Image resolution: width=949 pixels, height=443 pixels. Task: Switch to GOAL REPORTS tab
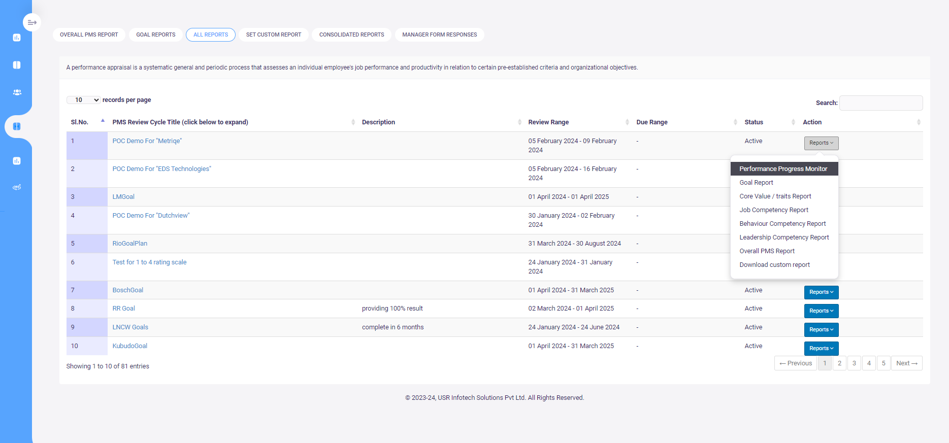pyautogui.click(x=156, y=35)
